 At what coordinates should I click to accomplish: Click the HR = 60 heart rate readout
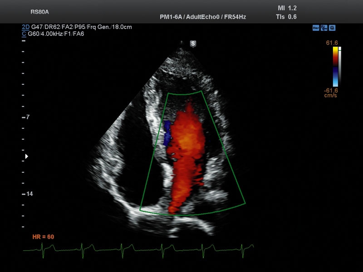point(43,237)
